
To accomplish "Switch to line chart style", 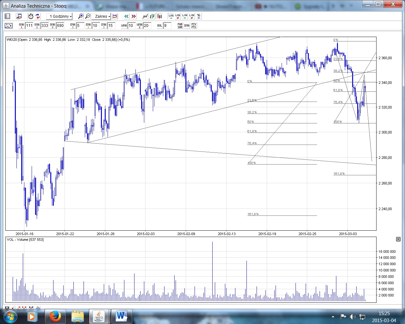I will [x=145, y=16].
